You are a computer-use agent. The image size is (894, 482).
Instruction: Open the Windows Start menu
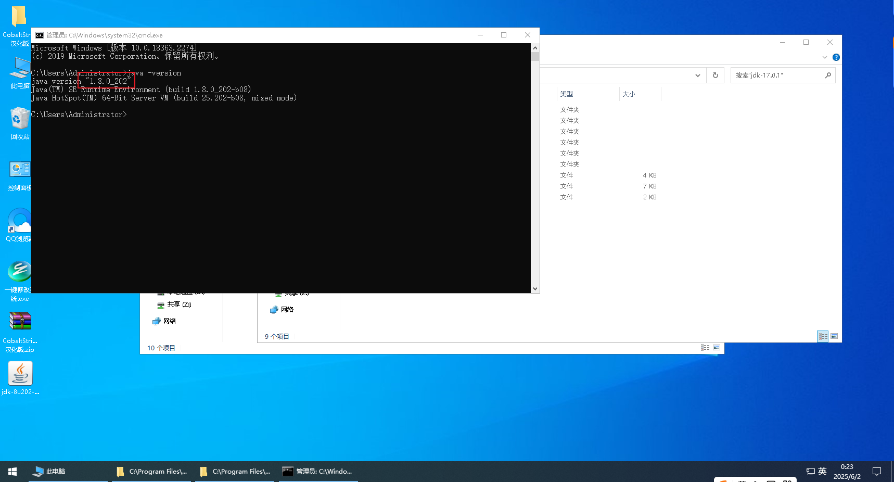12,472
